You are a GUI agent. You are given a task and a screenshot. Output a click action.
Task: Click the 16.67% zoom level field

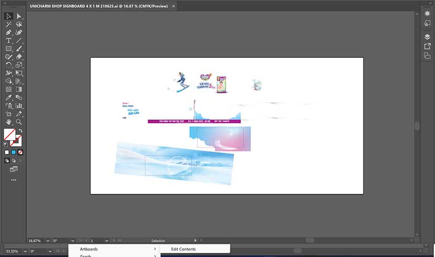pos(36,241)
